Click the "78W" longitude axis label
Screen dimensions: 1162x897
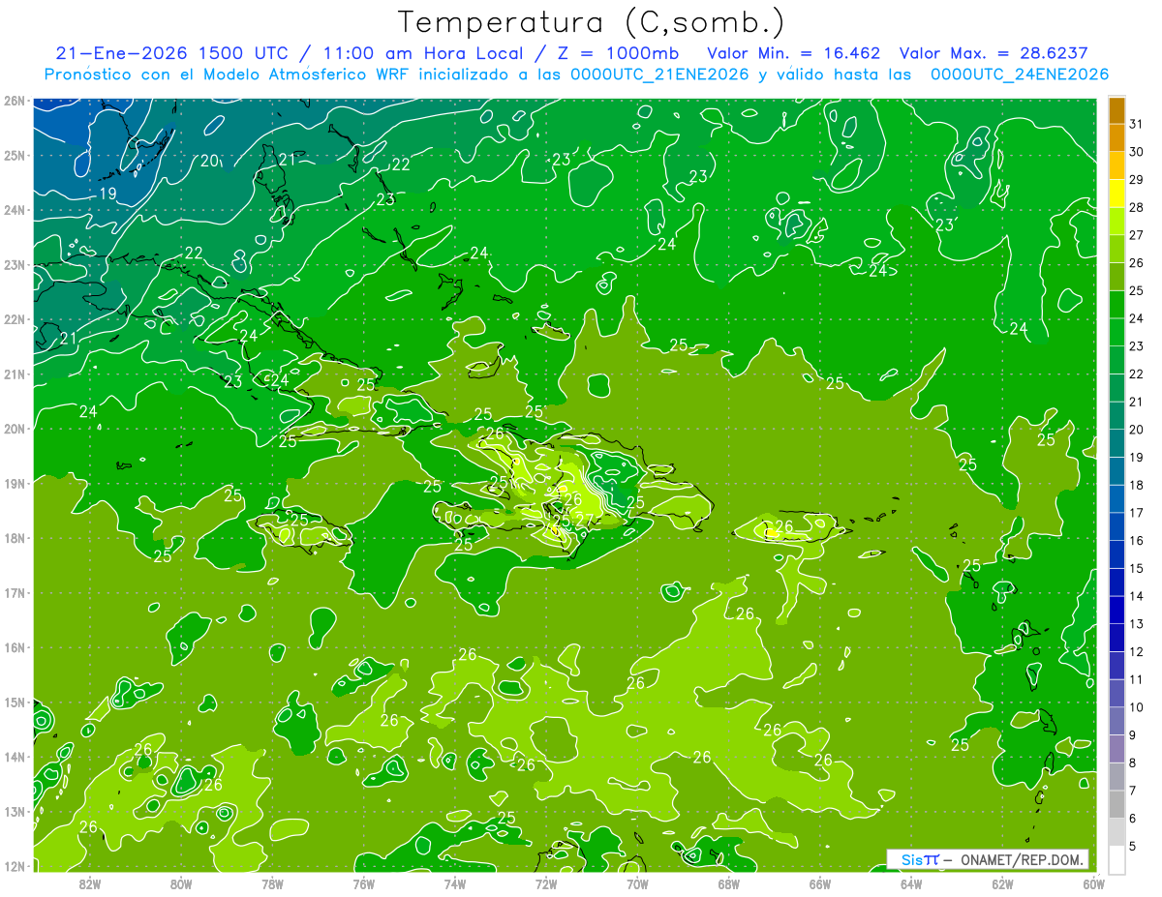pos(272,883)
